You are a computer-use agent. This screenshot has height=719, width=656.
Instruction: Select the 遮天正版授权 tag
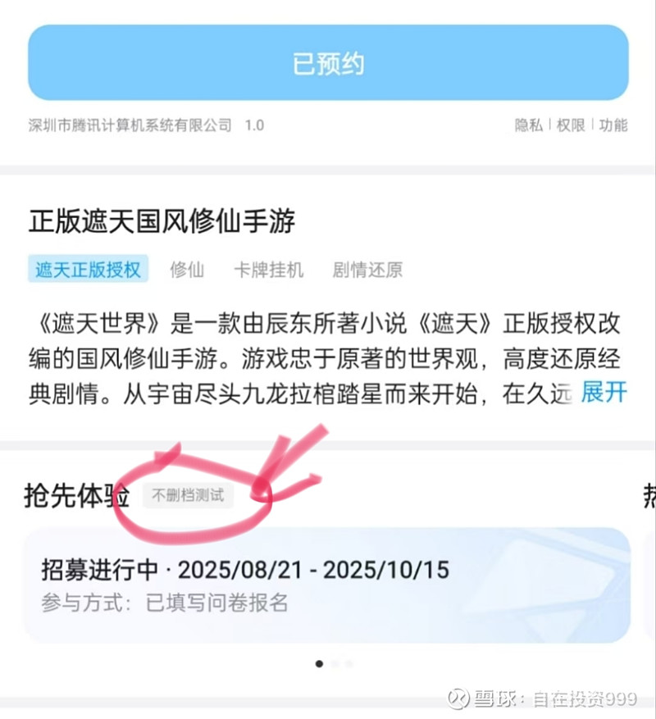[88, 269]
